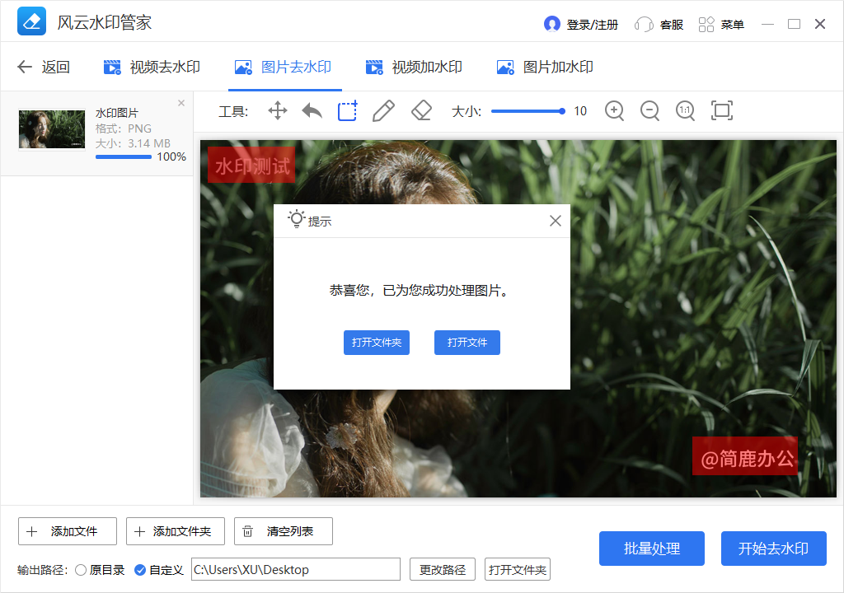Click the 水印图片 thumbnail in the sidebar
The image size is (844, 593).
[51, 129]
